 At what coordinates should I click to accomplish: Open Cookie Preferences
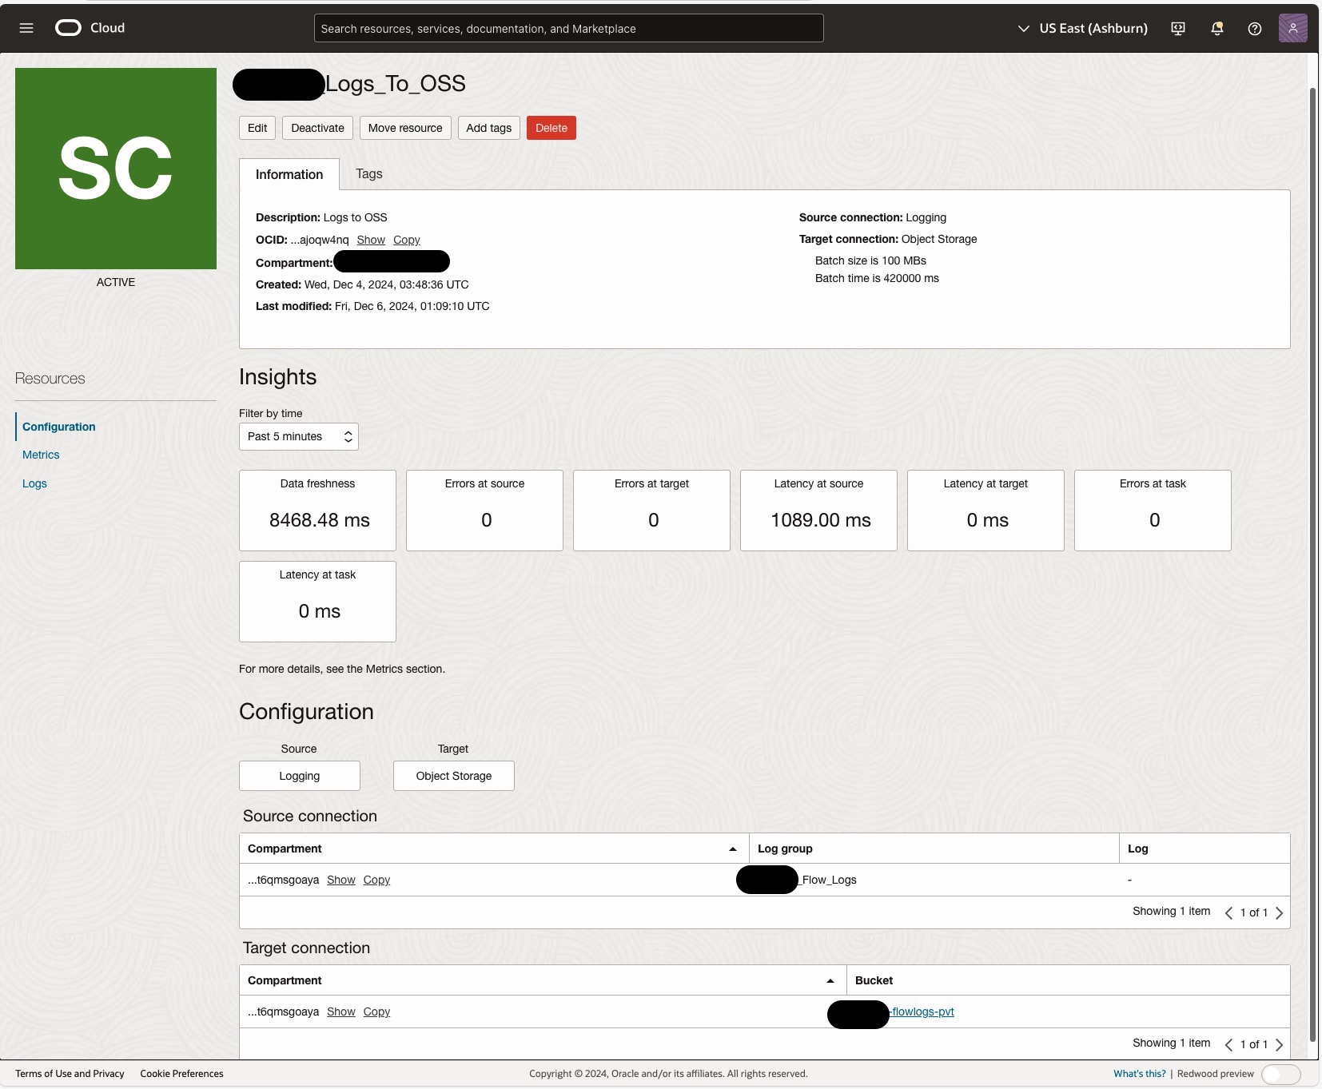pos(181,1074)
